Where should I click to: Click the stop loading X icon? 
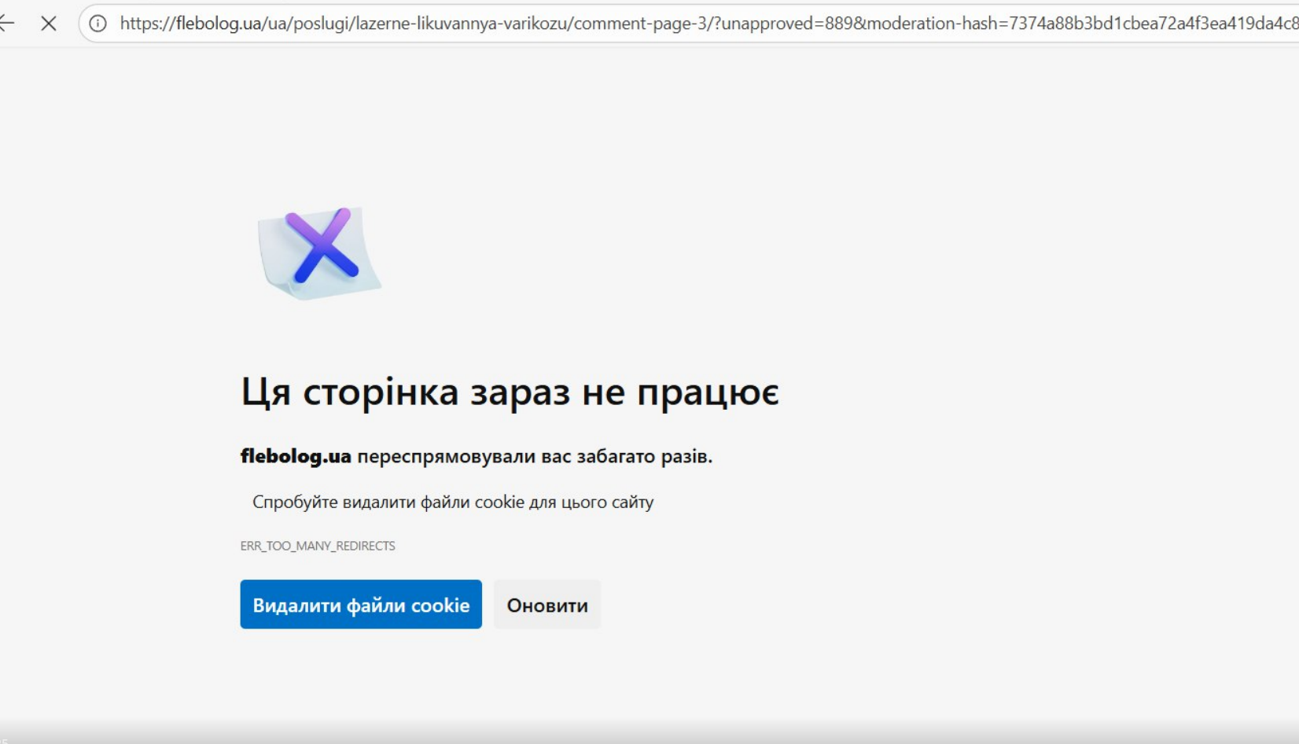coord(49,24)
